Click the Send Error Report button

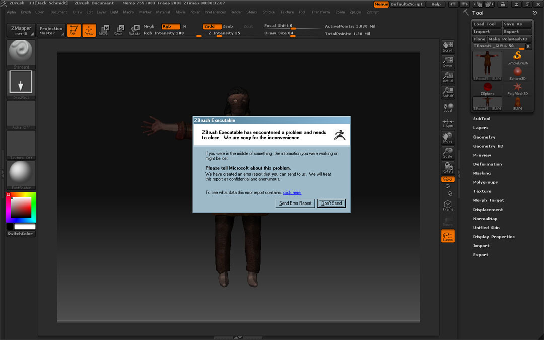pos(295,203)
